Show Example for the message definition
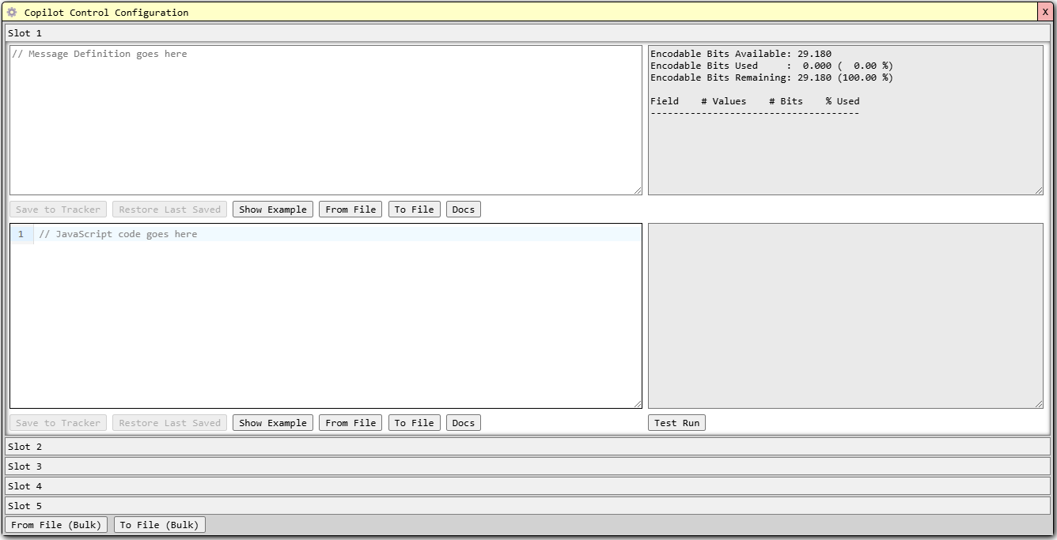 (272, 210)
